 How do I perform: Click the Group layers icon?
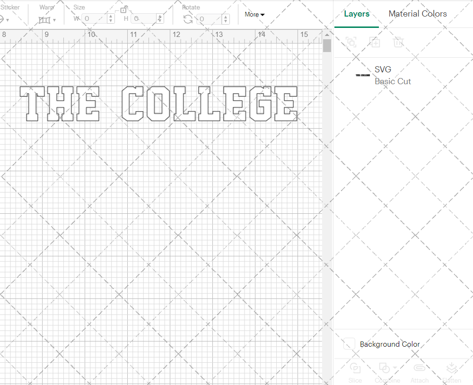point(351,42)
